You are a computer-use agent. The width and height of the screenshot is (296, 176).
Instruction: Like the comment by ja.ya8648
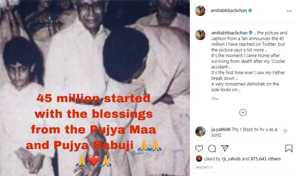coord(285,131)
